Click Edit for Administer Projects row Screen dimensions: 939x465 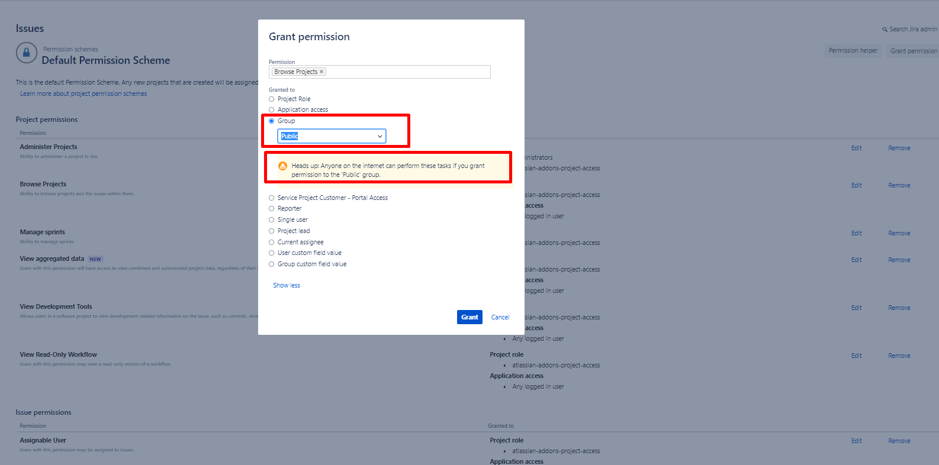click(857, 148)
